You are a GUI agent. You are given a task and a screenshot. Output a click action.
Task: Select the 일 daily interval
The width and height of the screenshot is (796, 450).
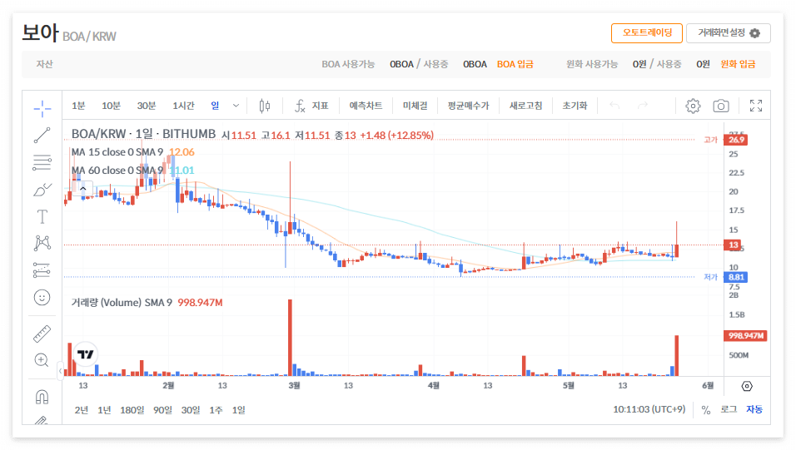click(216, 106)
